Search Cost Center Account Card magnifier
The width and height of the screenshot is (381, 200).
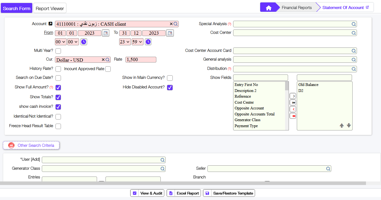pos(354,51)
